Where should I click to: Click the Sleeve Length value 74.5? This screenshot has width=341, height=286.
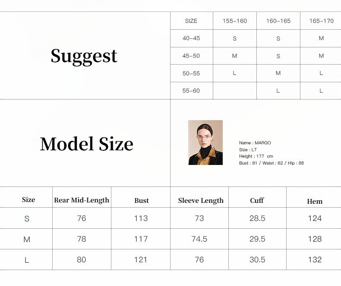tap(199, 239)
